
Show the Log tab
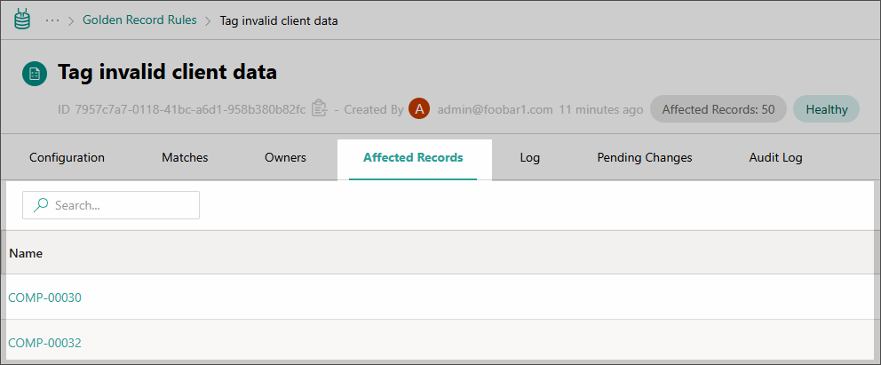pyautogui.click(x=530, y=158)
